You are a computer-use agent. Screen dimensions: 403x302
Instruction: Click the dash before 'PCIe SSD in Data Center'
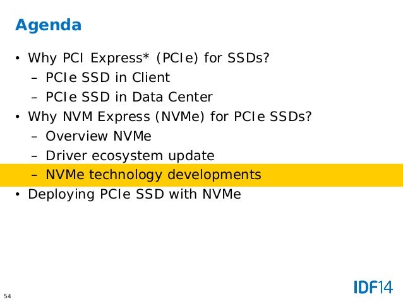pyautogui.click(x=35, y=98)
